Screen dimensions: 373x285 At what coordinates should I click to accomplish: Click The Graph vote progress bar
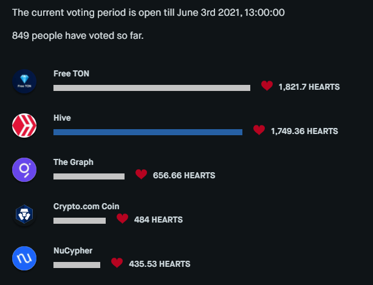tap(89, 176)
